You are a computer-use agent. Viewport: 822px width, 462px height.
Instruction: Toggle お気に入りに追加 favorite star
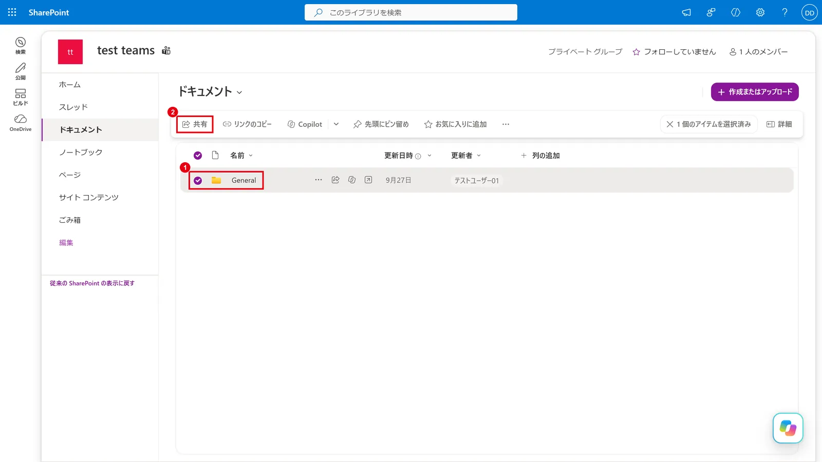coord(456,124)
